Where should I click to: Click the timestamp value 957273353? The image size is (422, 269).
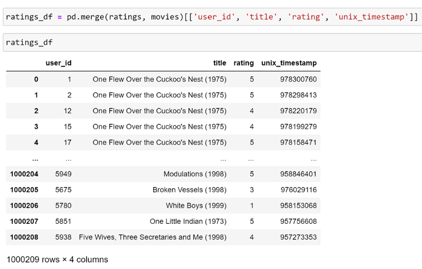(x=298, y=238)
